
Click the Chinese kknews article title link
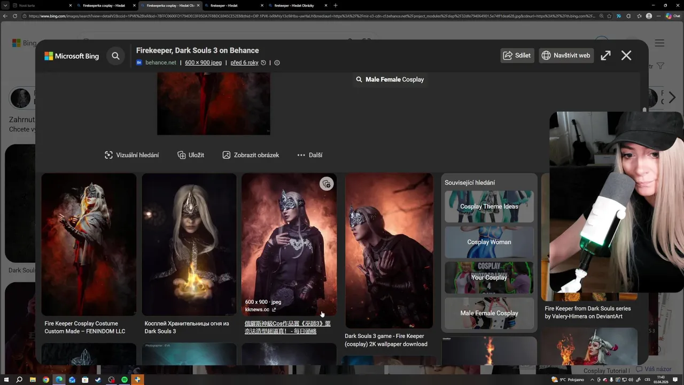(287, 327)
